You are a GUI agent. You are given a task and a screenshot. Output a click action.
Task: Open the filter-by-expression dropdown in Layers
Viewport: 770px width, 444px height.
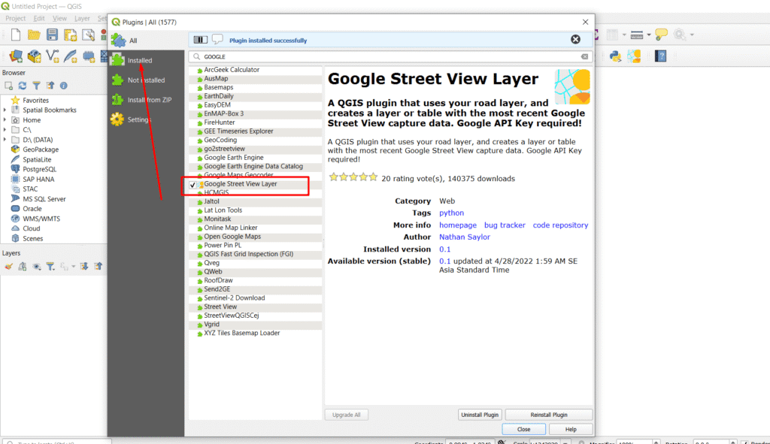pos(73,267)
